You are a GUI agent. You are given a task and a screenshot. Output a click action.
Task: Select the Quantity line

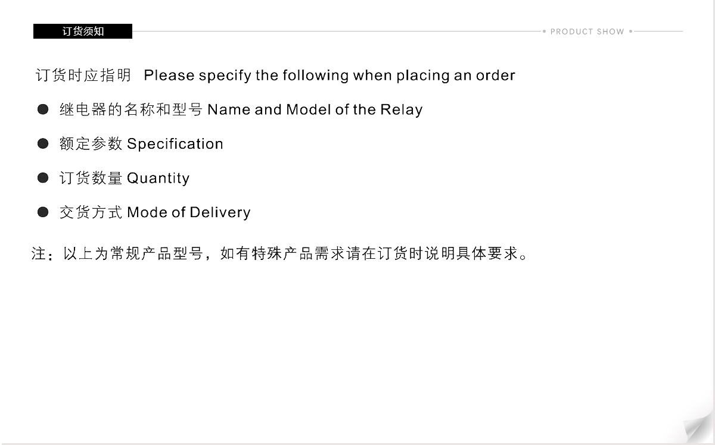[158, 178]
